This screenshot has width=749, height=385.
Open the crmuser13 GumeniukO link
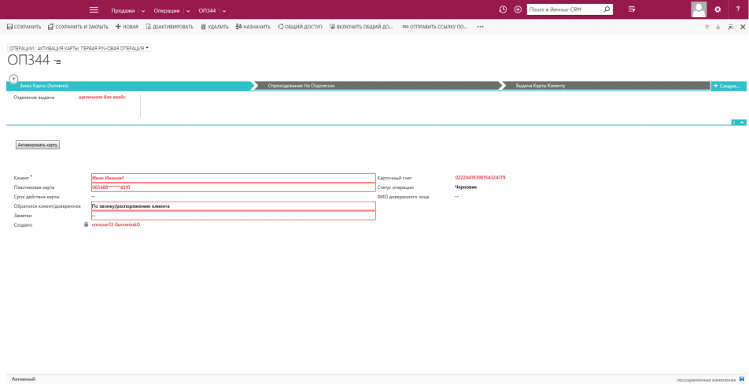116,225
